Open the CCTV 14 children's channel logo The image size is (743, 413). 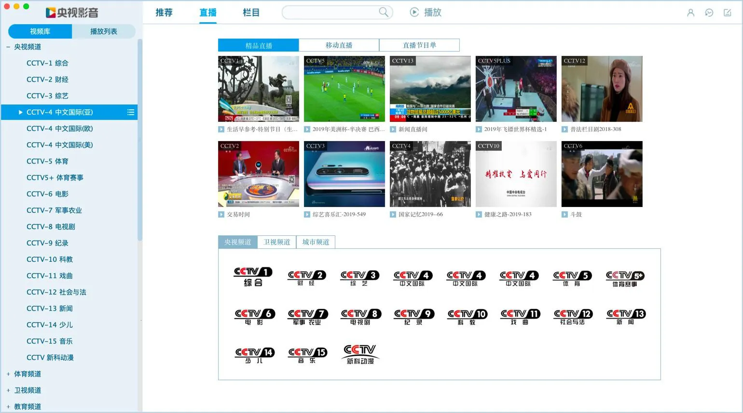tap(254, 355)
